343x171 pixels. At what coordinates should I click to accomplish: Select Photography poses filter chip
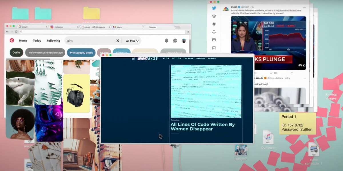[x=81, y=52]
